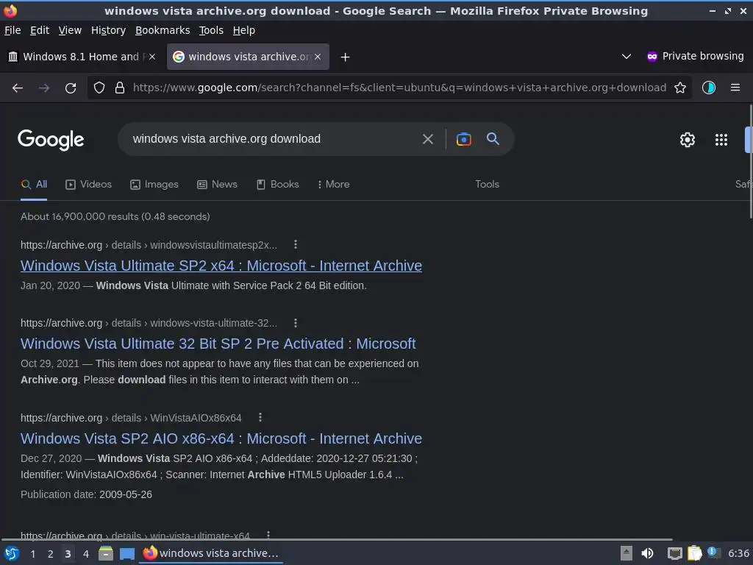Open options for WinVistaAIOx86x64 result
This screenshot has width=753, height=565.
260,418
